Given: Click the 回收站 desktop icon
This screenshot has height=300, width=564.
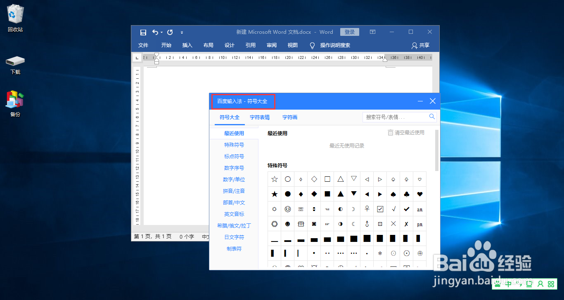Looking at the screenshot, I should [15, 18].
